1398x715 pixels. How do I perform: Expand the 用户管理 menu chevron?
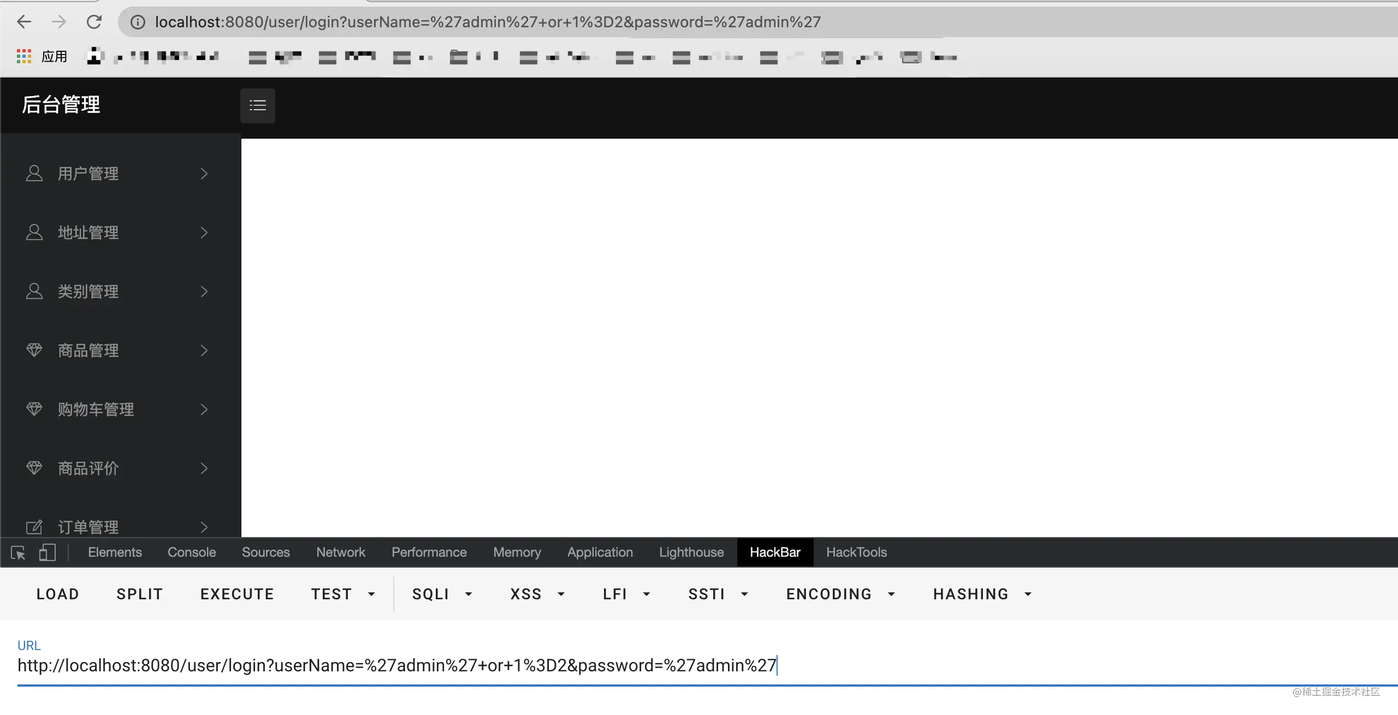(204, 174)
